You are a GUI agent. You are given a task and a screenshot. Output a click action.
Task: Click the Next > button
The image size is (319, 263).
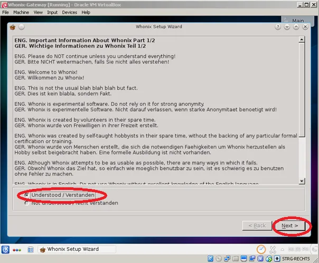coord(290,225)
